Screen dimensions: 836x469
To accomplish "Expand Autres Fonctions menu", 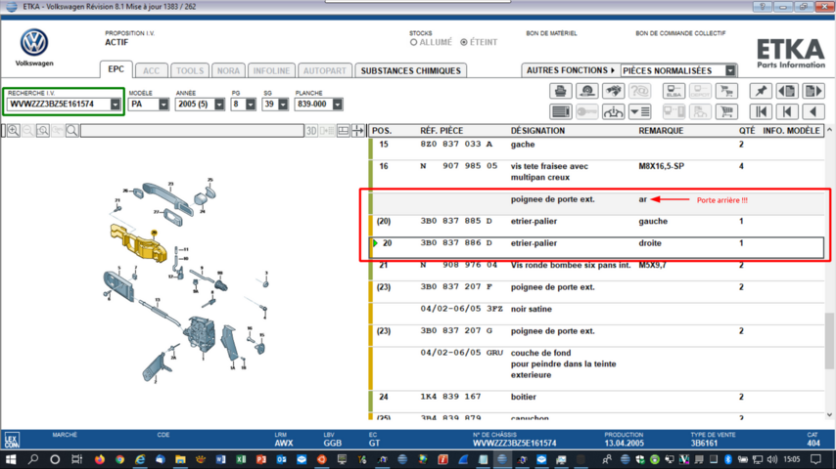I will pyautogui.click(x=571, y=70).
